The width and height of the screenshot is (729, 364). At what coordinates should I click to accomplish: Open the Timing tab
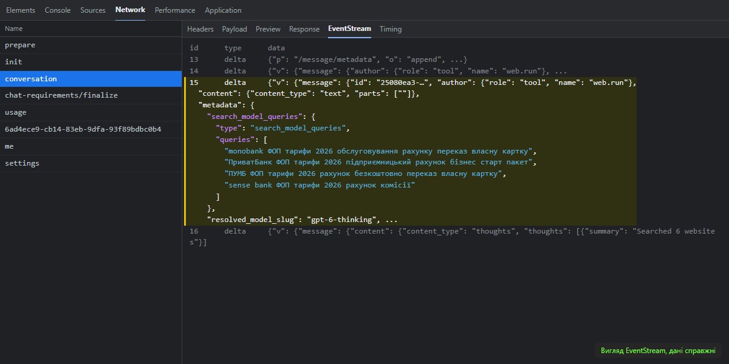point(391,29)
